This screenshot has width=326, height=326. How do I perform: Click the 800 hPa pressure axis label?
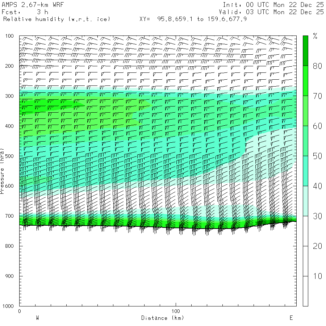point(9,246)
